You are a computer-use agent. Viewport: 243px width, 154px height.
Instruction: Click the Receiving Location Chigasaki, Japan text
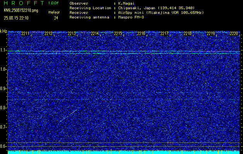tap(156, 8)
